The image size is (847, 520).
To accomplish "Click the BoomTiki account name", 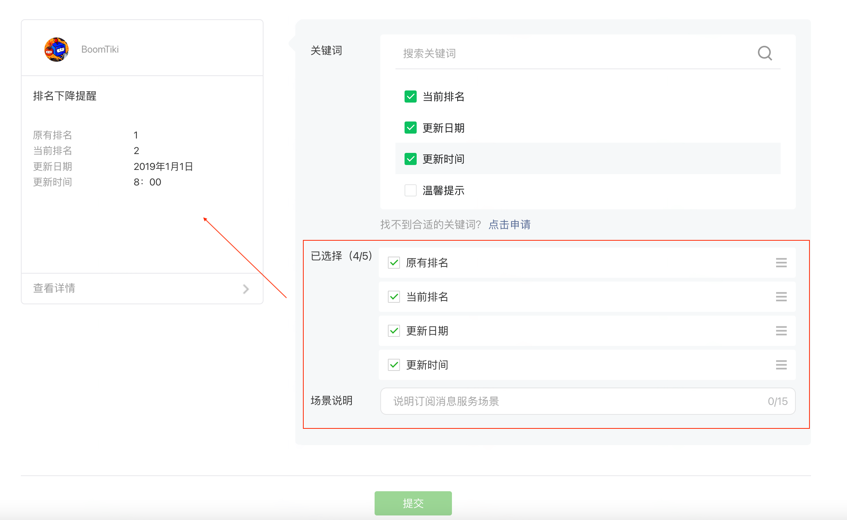I will 100,49.
